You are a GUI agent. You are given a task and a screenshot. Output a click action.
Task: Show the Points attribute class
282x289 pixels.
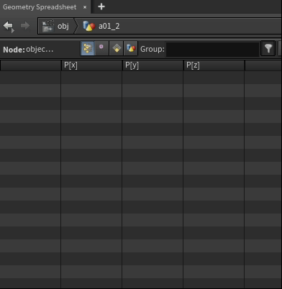pos(88,48)
